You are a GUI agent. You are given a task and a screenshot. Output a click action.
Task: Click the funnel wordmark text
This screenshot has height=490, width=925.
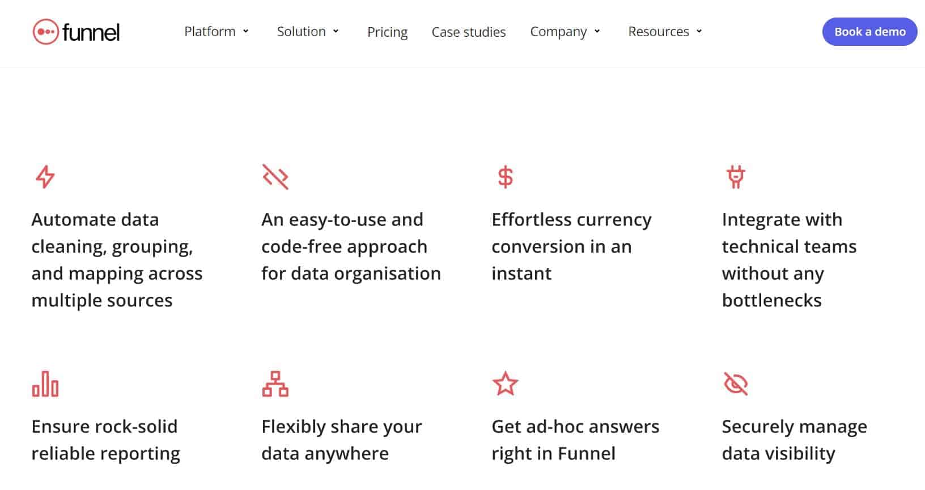91,32
